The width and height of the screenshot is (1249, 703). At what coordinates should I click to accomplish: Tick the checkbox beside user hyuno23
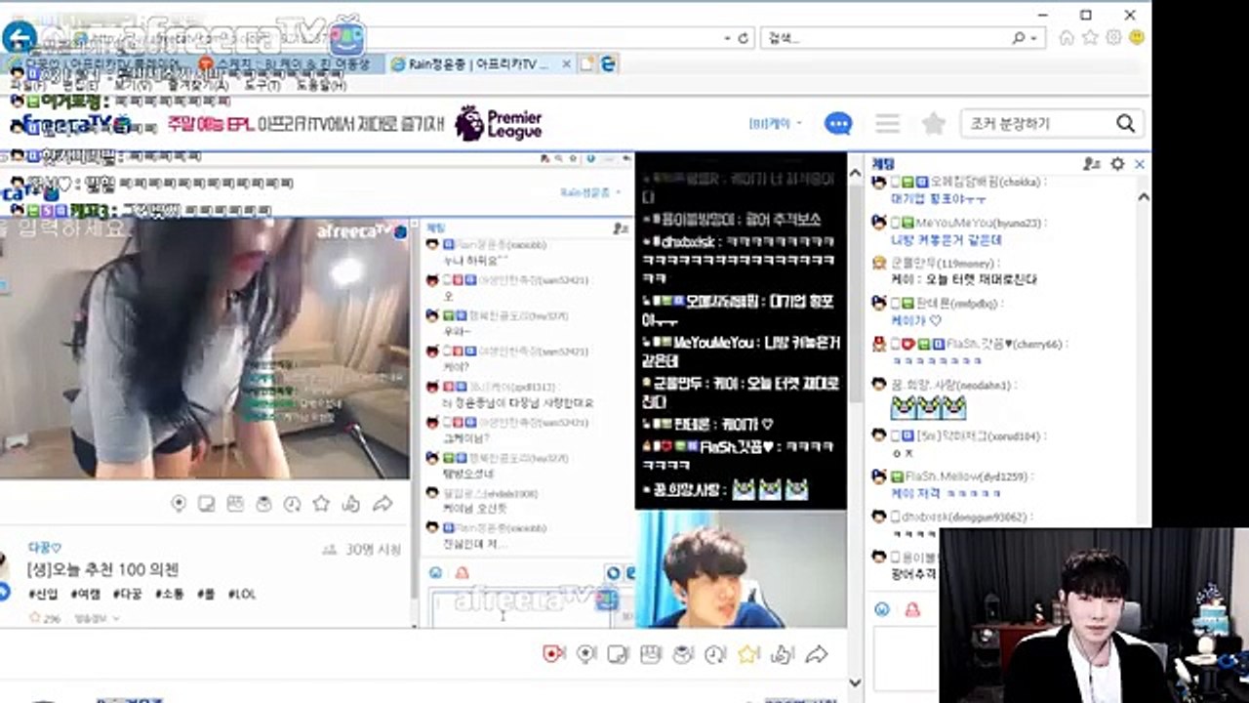coord(895,222)
